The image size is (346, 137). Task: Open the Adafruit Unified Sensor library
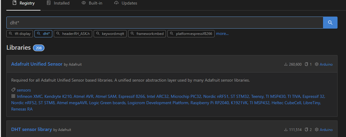click(37, 64)
